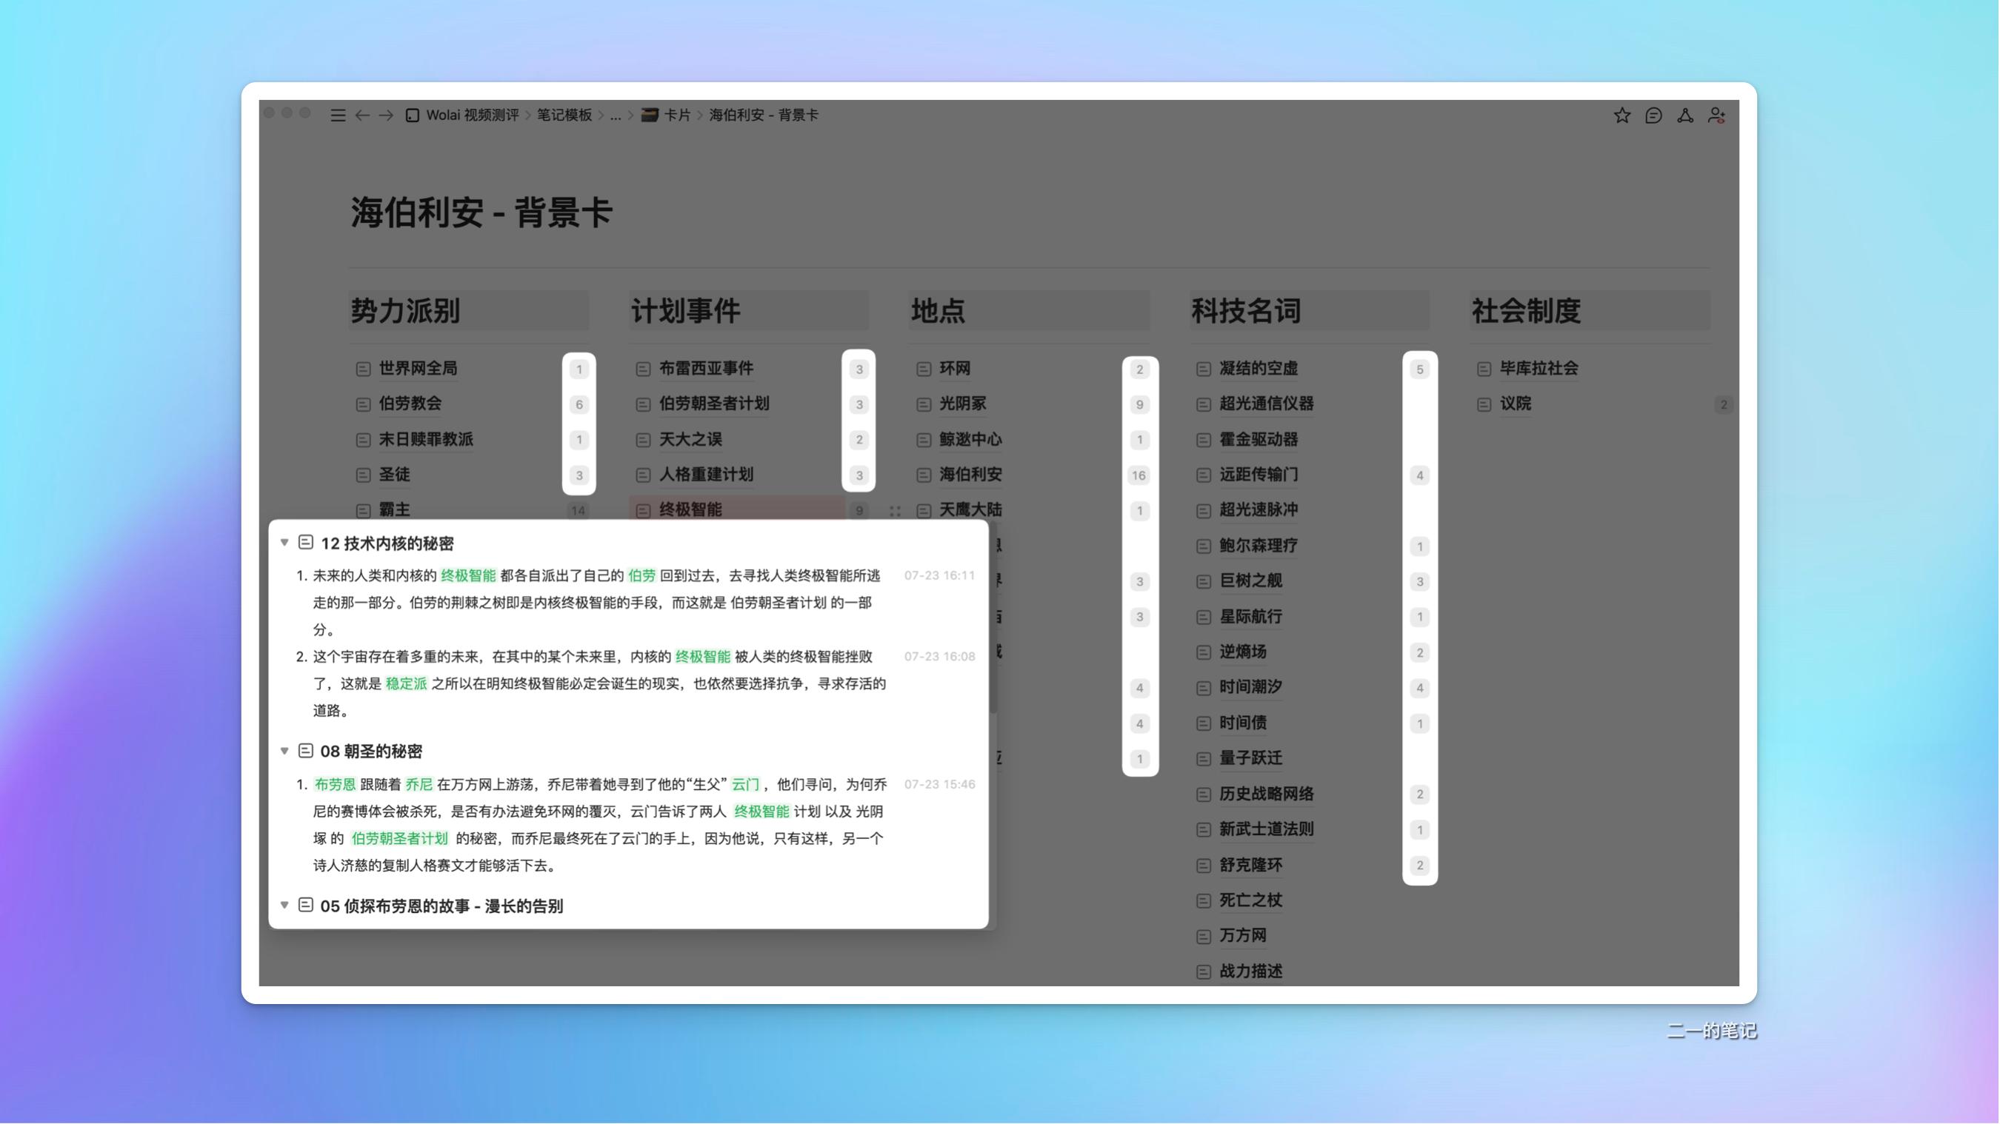The width and height of the screenshot is (2000, 1124).
Task: Open the sidebar via the hamburger icon
Action: click(x=338, y=115)
